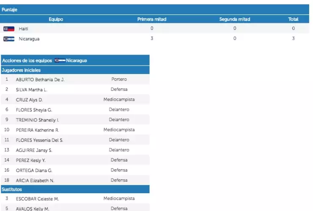Viewport: 313px width, 211px height.
Task: Select player ORTEGA Diana G.
Action: click(x=34, y=170)
